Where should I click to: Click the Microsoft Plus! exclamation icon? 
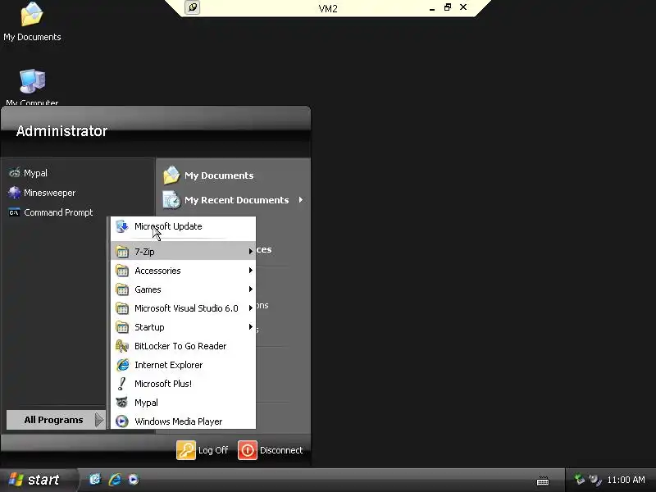pyautogui.click(x=121, y=384)
